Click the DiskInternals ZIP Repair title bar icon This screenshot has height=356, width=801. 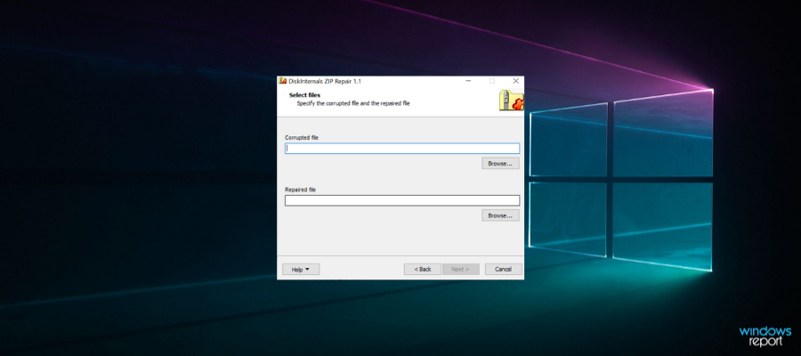coord(282,81)
